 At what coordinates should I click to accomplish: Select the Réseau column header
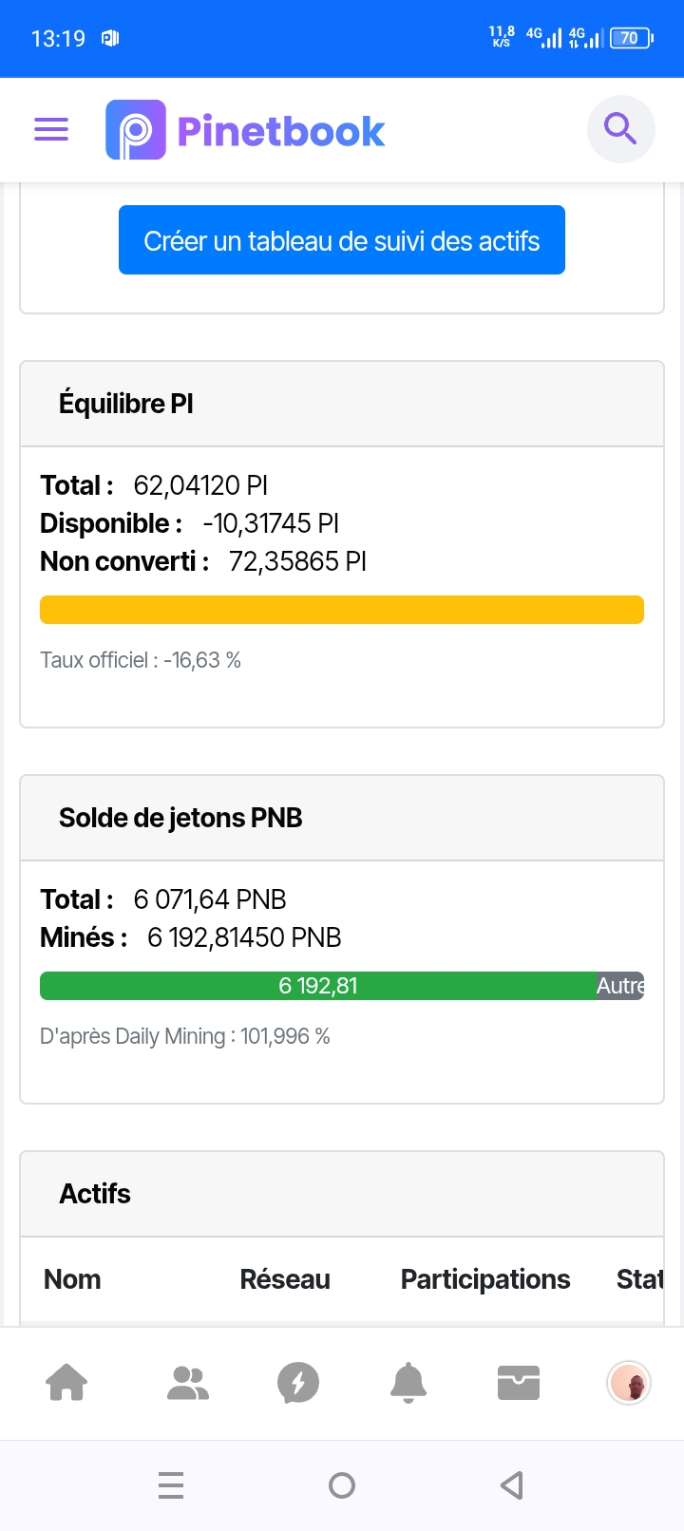285,1279
